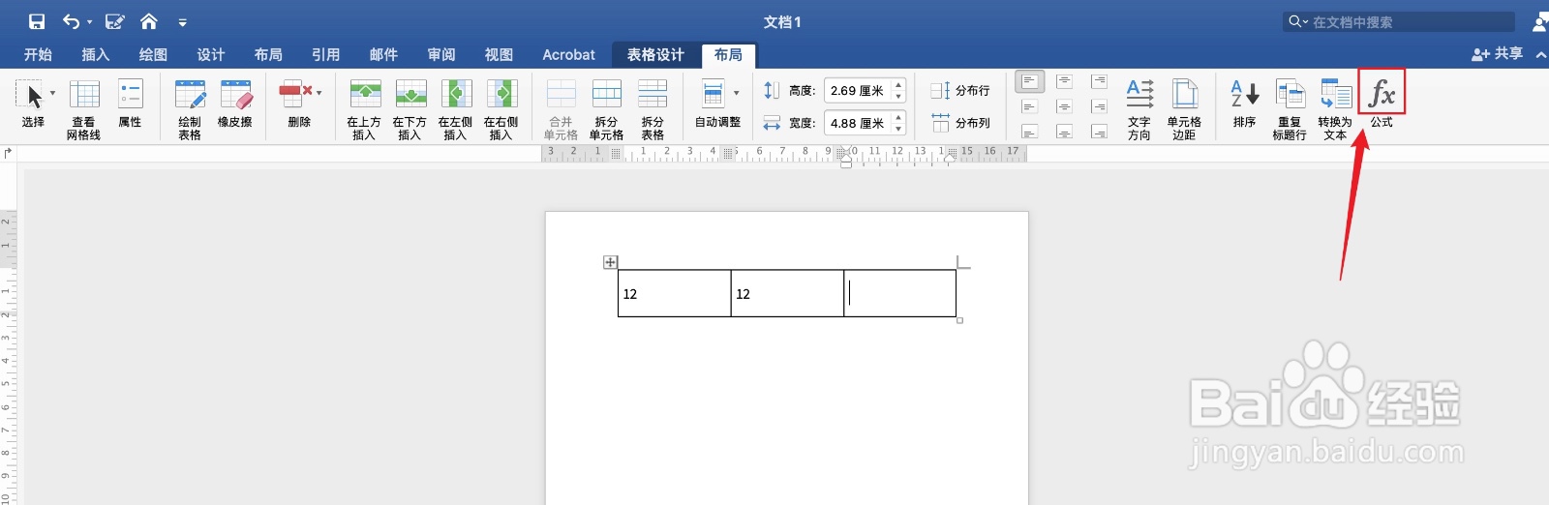Click the 共享 share button
This screenshot has height=505, width=1549.
[1497, 54]
